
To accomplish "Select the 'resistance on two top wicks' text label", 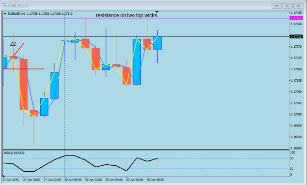I will pyautogui.click(x=126, y=15).
